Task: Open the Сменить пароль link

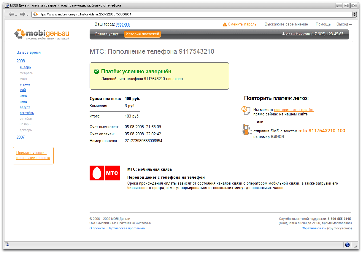Action: pyautogui.click(x=242, y=24)
